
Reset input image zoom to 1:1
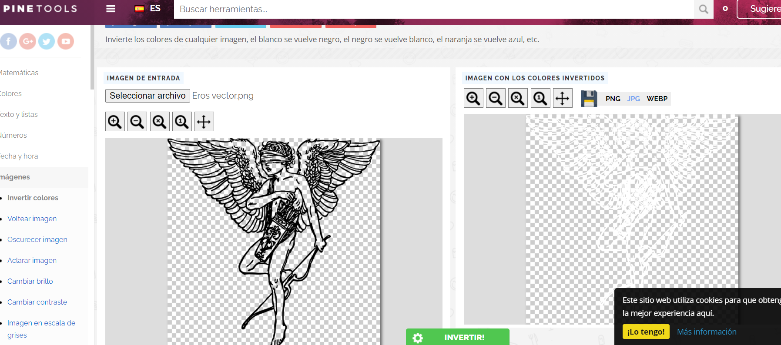pos(182,122)
